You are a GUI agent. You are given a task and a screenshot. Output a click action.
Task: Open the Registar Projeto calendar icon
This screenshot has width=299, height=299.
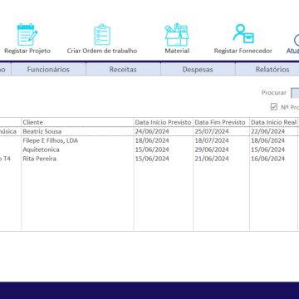27,34
